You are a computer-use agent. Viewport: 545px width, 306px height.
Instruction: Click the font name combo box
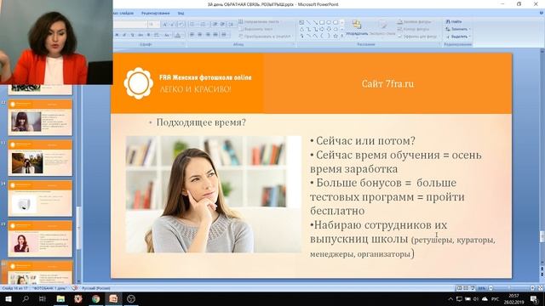tap(129, 25)
